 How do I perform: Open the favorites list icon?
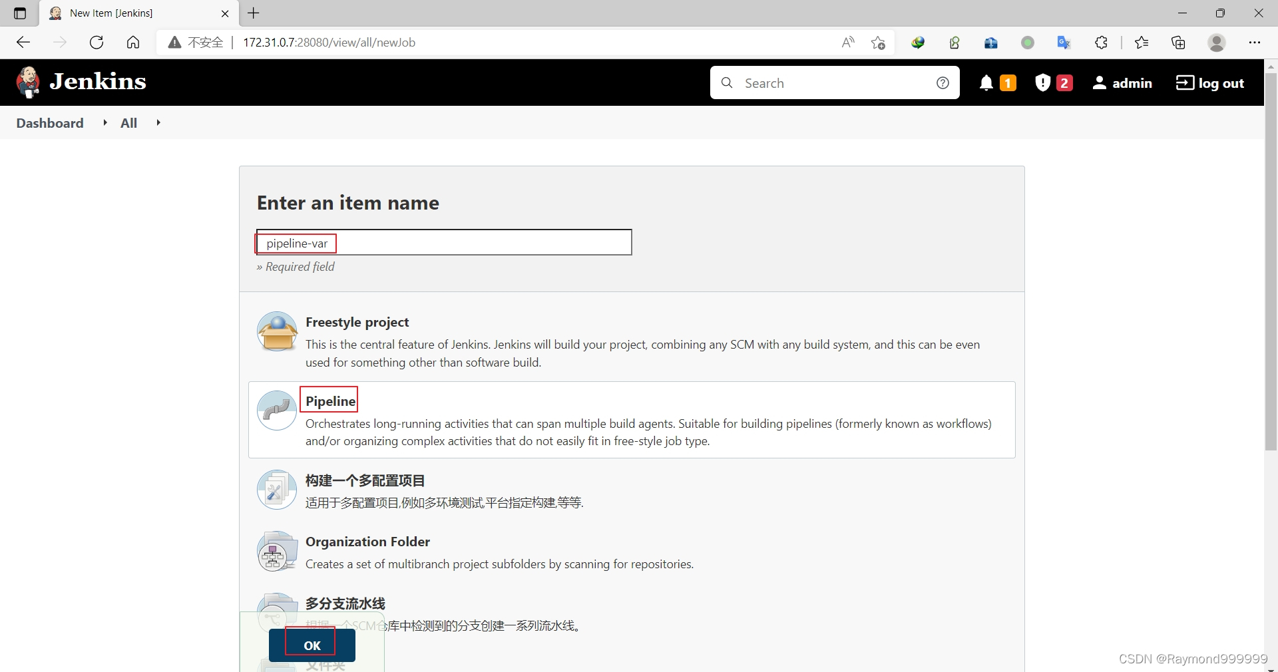coord(1142,43)
